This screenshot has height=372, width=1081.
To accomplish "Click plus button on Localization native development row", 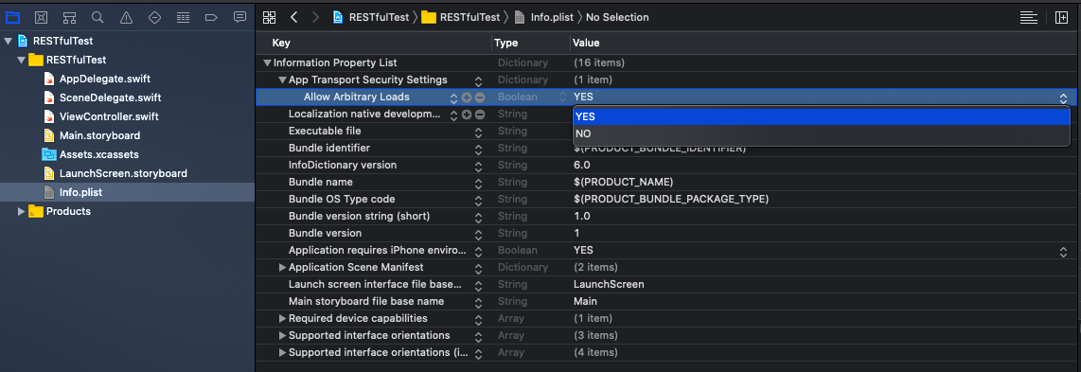I will 467,115.
